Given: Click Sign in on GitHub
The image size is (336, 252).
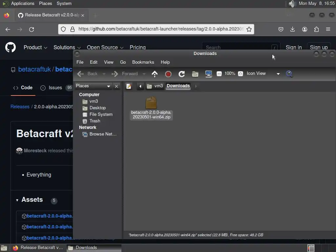Looking at the screenshot, I should [294, 47].
